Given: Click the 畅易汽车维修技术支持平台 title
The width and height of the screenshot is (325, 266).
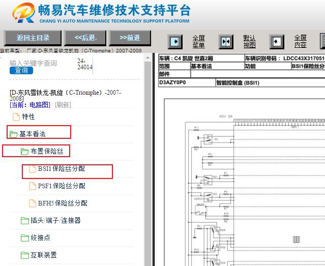Looking at the screenshot, I should [114, 10].
